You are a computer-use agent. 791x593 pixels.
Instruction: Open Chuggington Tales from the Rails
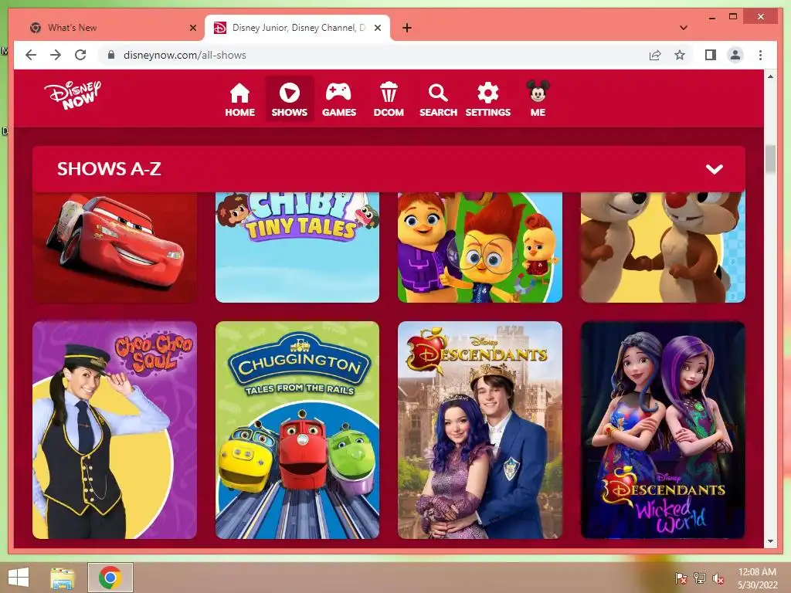point(297,430)
